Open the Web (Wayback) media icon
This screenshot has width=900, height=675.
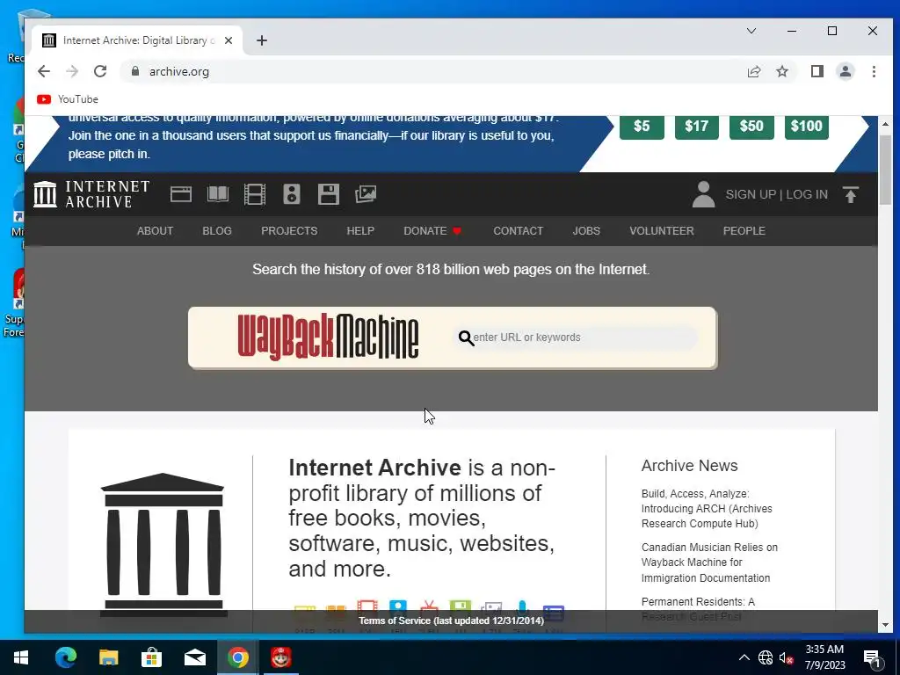181,194
